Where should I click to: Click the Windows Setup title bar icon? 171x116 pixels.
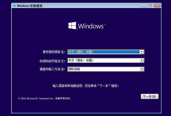tap(14, 5)
